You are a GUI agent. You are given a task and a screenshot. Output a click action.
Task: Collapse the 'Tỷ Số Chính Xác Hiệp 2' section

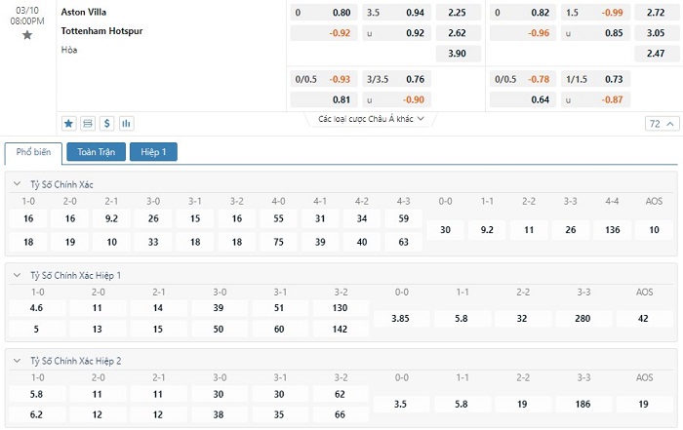pyautogui.click(x=17, y=361)
